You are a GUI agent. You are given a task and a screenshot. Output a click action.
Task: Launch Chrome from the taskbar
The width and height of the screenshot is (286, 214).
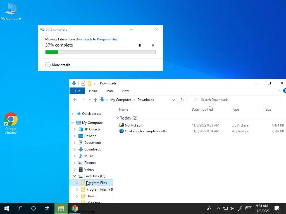point(75,208)
